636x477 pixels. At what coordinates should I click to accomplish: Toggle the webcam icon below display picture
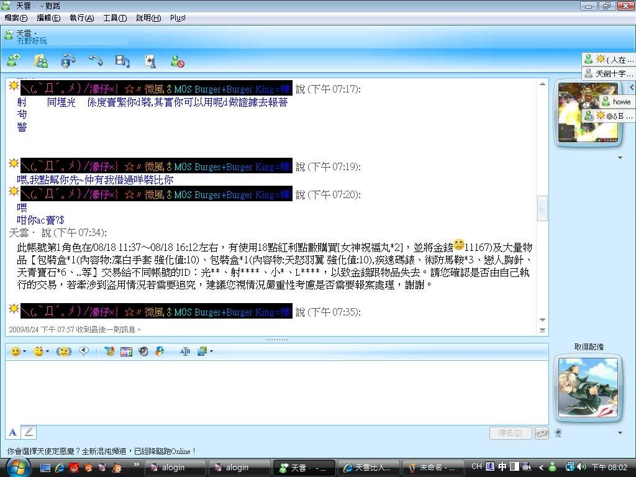[x=558, y=433]
